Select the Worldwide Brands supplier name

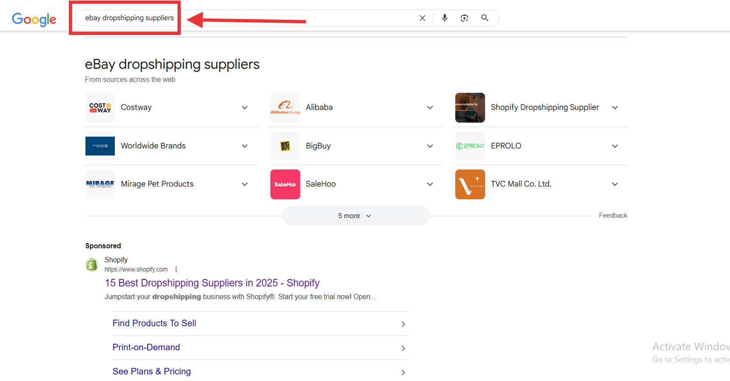pyautogui.click(x=153, y=146)
